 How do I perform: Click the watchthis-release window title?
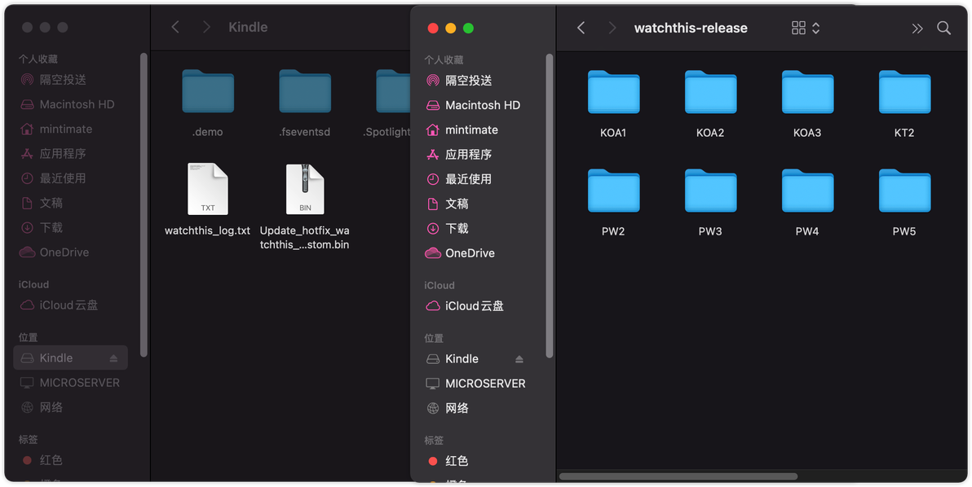pyautogui.click(x=691, y=28)
